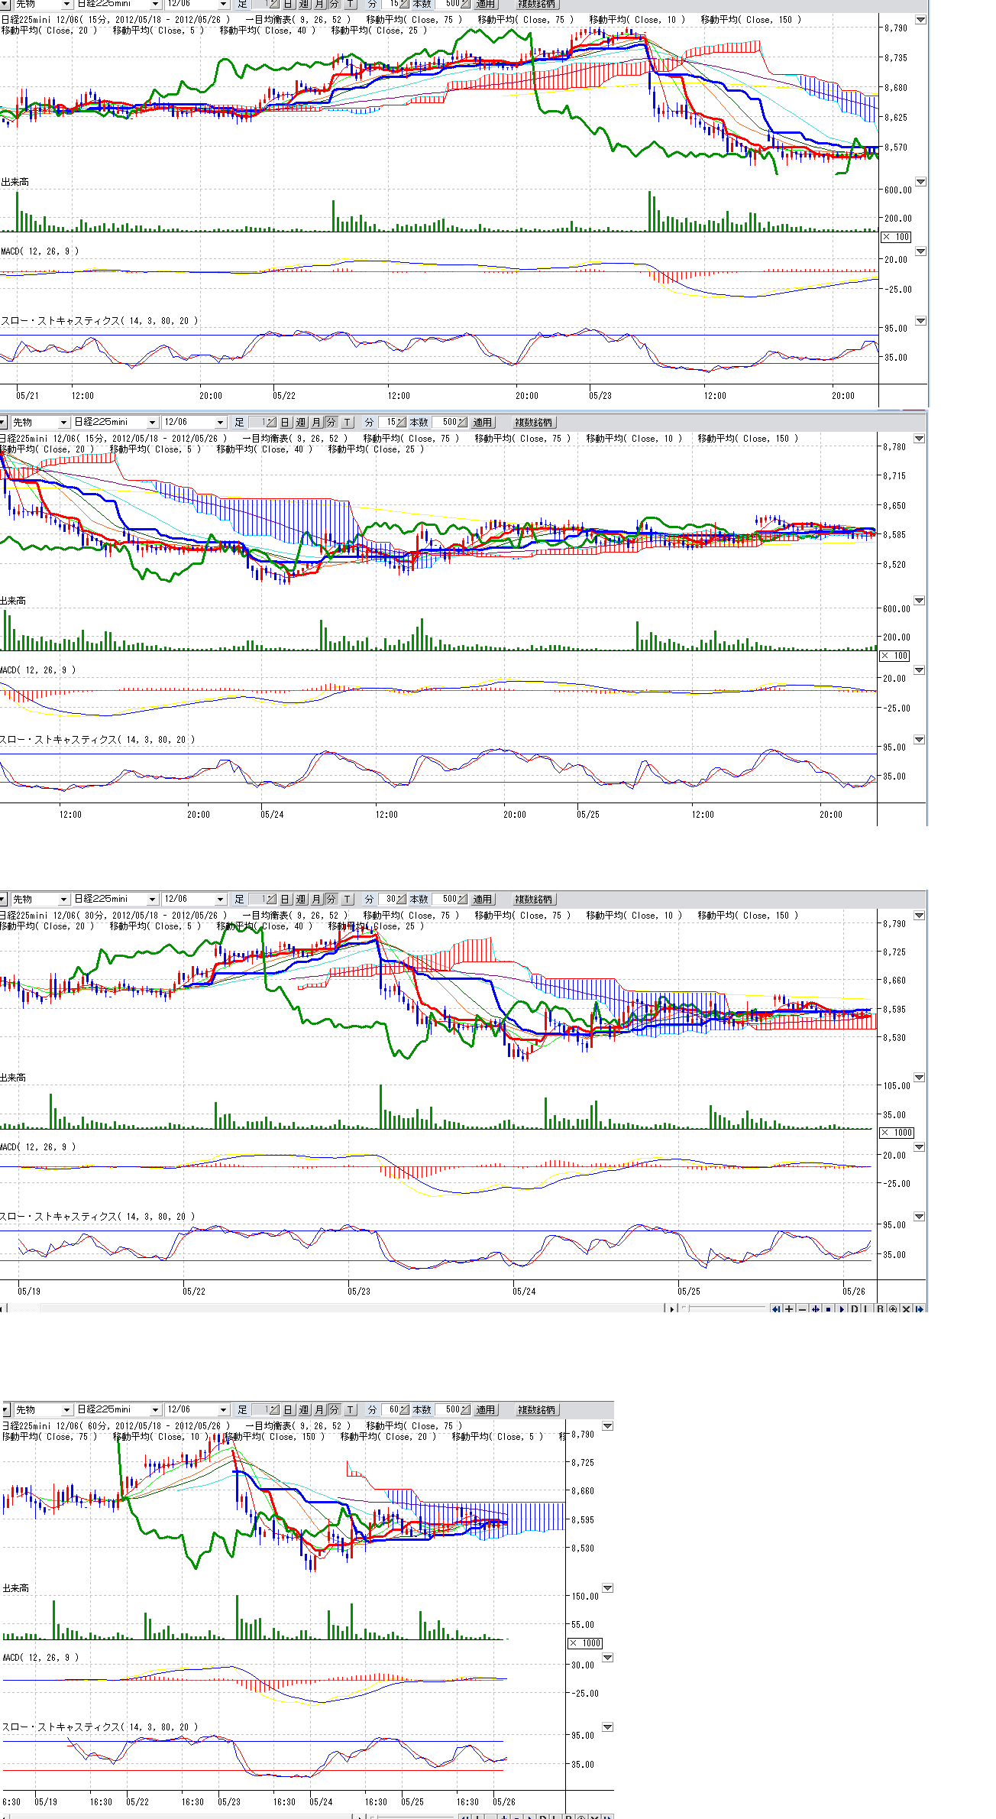Select the 月 monthly period in 30-minute chart toolbar

(x=316, y=900)
